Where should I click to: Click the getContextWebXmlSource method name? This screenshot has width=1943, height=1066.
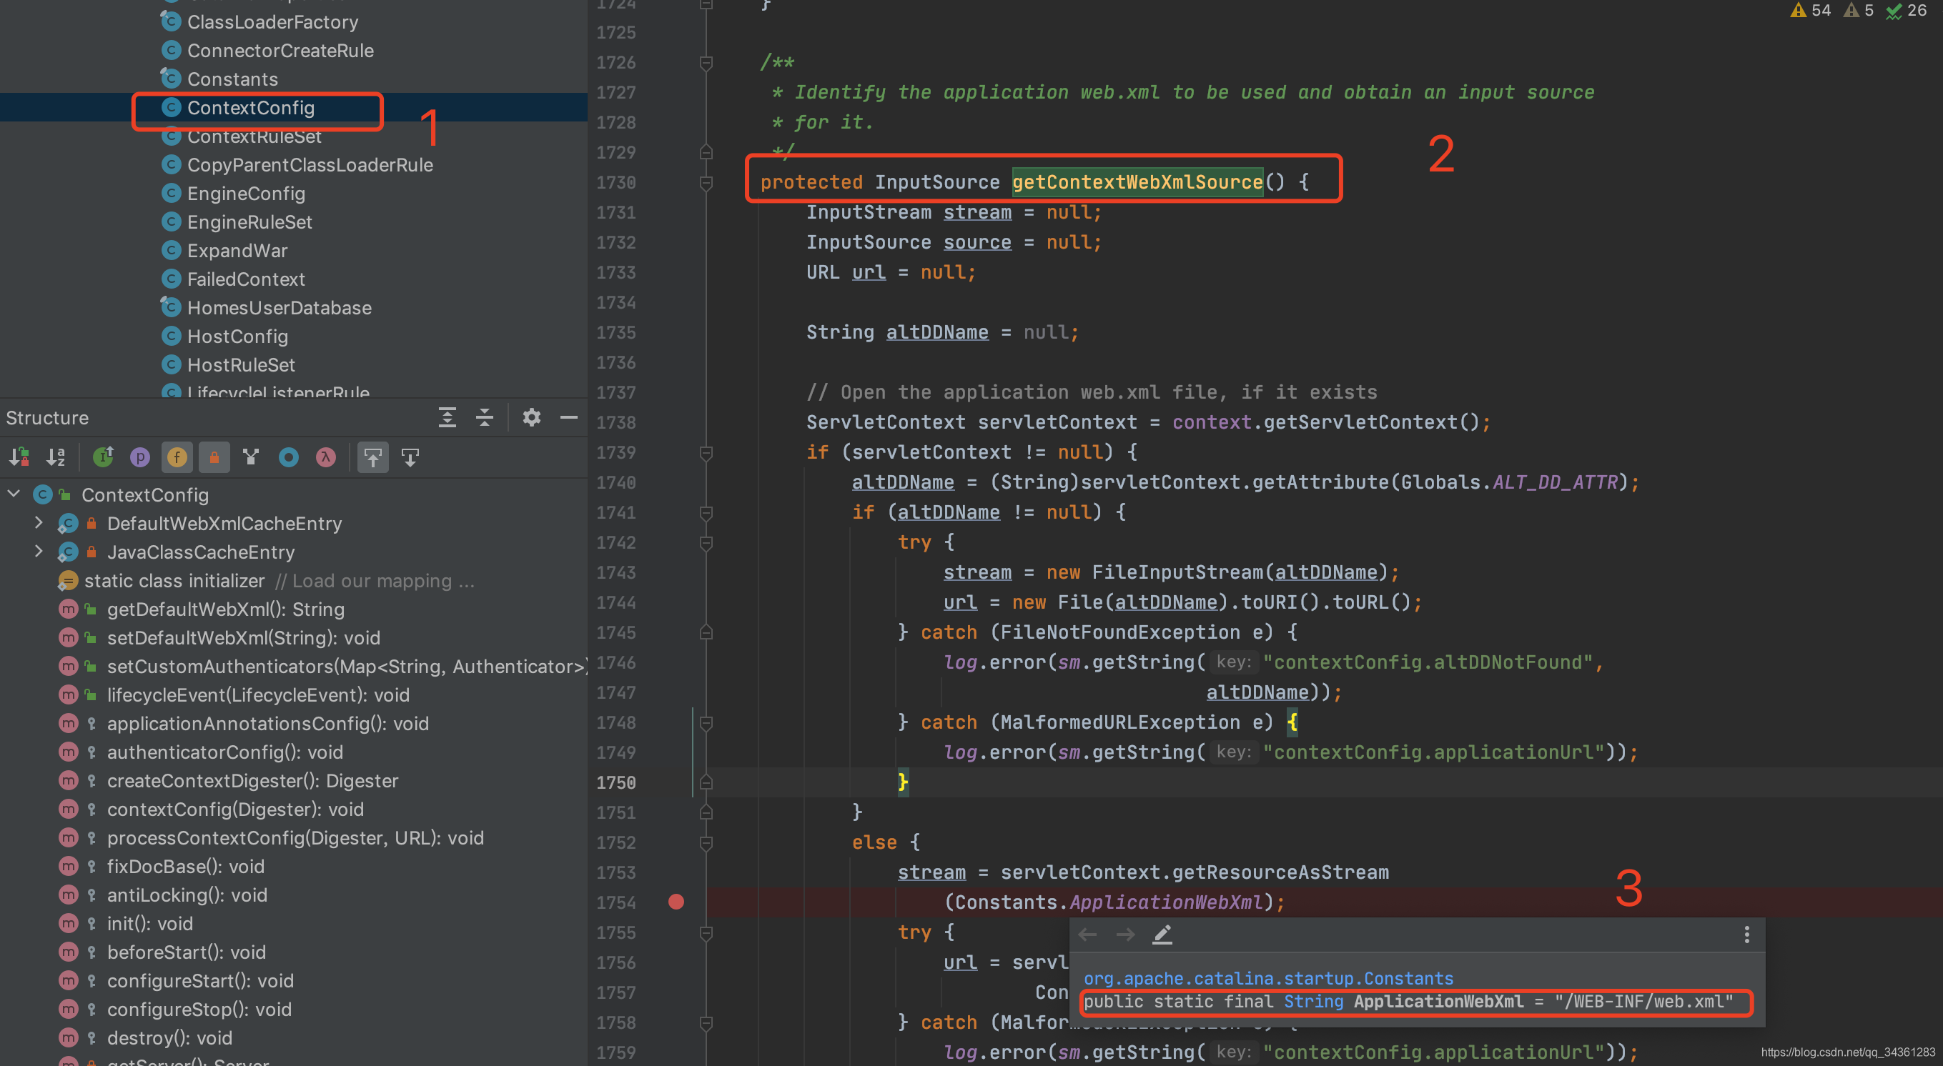point(1137,181)
